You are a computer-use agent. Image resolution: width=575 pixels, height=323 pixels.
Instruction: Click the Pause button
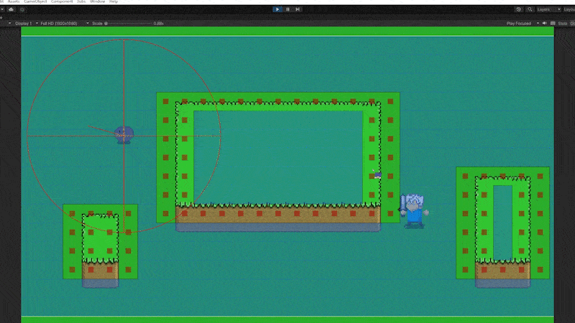point(288,9)
